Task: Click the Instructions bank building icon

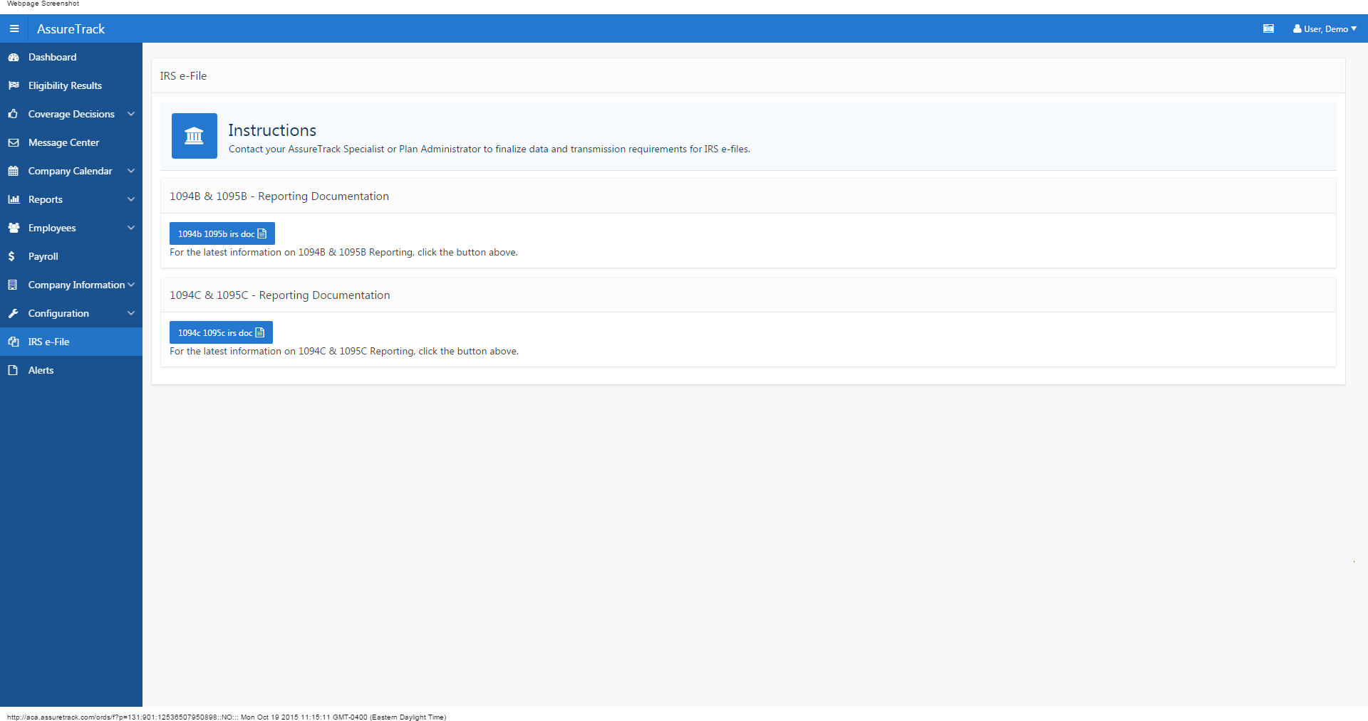Action: (x=194, y=136)
